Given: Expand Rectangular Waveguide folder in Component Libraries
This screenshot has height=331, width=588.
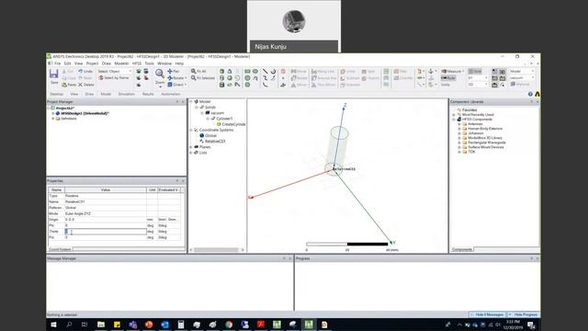Looking at the screenshot, I should (x=459, y=143).
